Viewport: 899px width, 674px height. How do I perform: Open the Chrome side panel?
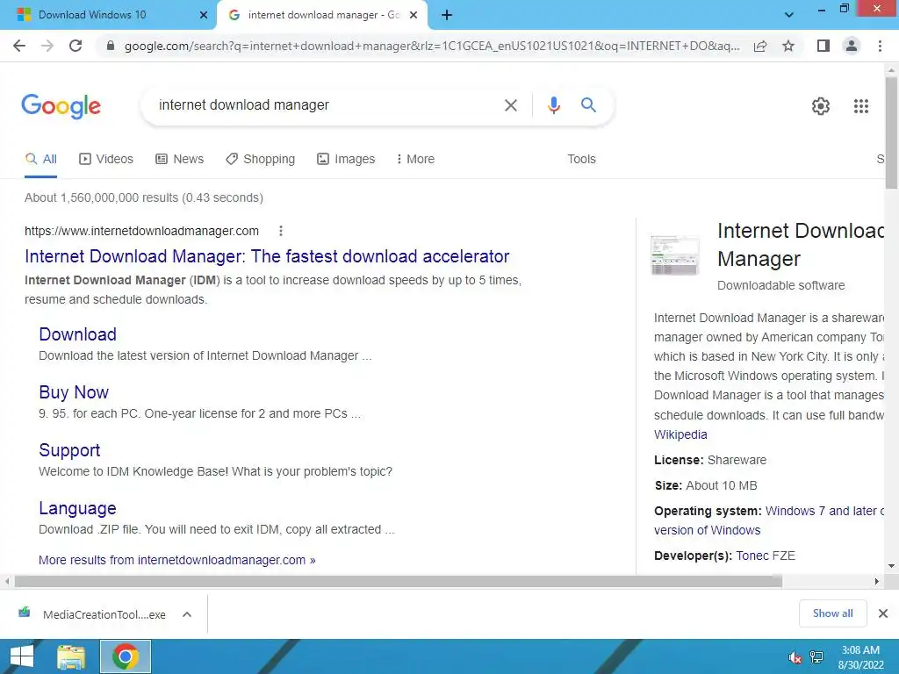823,46
